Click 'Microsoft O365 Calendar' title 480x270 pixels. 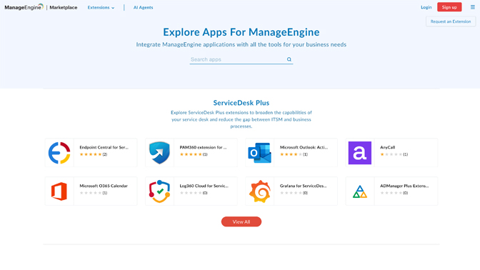(x=104, y=186)
